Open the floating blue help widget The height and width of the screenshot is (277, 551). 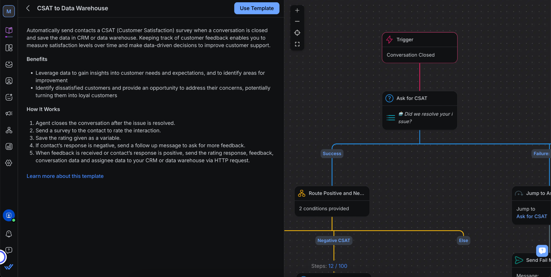tap(542, 251)
